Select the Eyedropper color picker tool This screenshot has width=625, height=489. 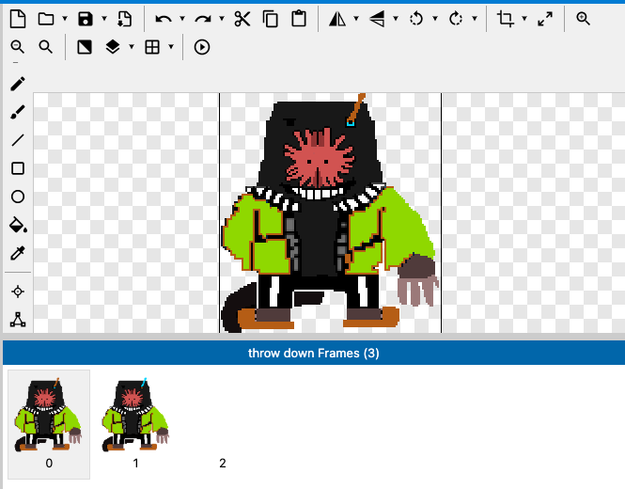click(x=18, y=253)
